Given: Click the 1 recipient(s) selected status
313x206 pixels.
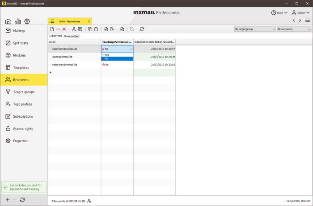Looking at the screenshot, I should click(x=298, y=201).
